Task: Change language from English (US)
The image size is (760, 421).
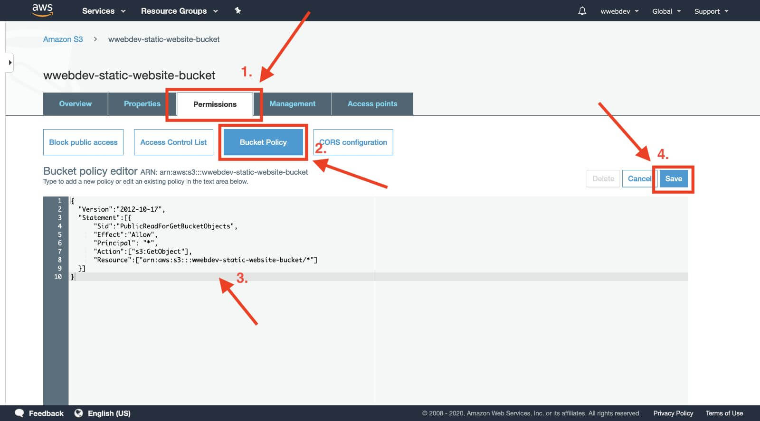Action: click(x=109, y=413)
